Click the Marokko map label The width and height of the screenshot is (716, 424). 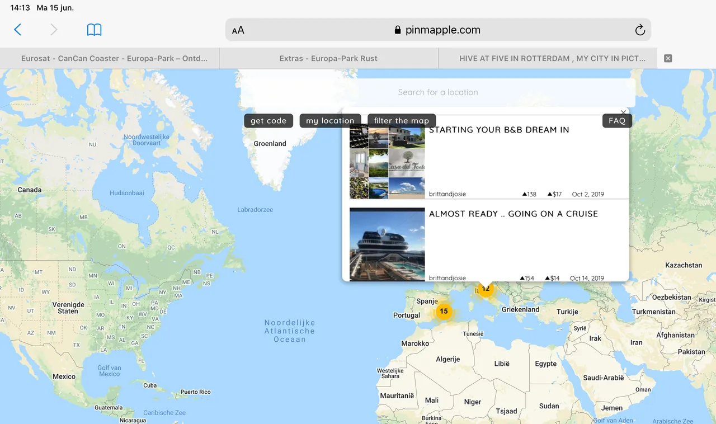[415, 343]
